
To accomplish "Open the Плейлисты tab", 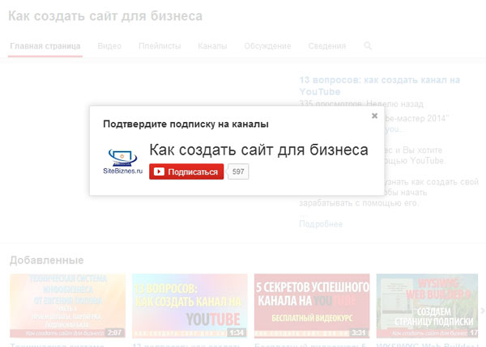I will [x=160, y=46].
